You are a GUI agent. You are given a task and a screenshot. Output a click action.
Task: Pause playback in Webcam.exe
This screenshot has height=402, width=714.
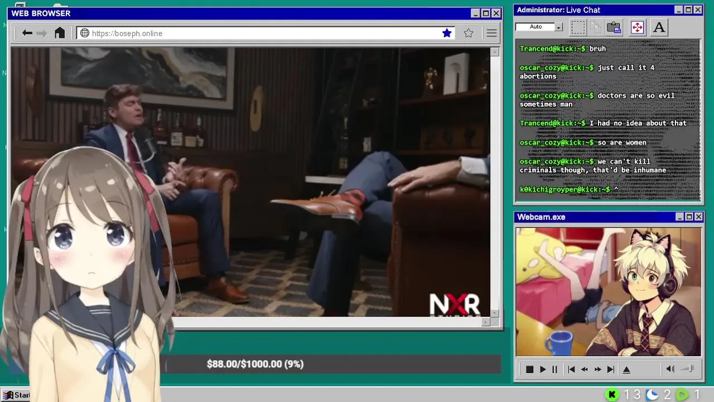554,369
